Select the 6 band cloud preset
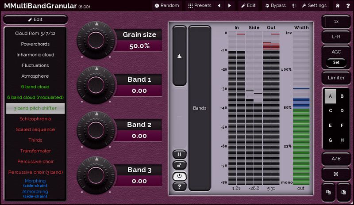The image size is (354, 205). (35, 87)
